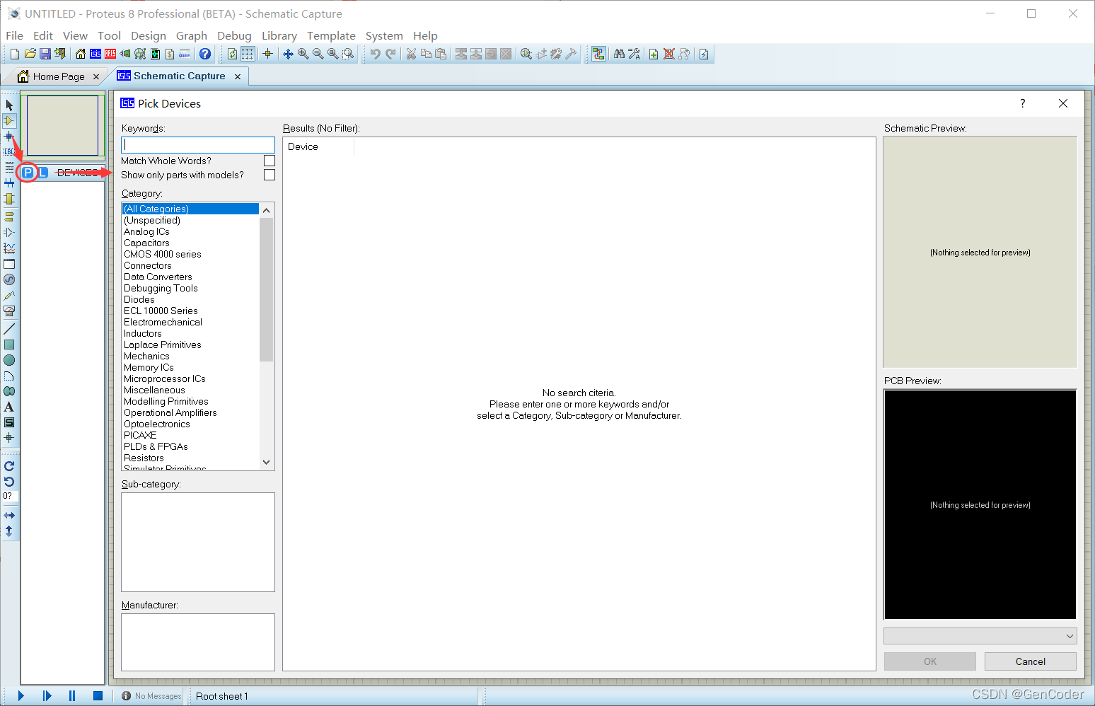Viewport: 1095px width, 706px height.
Task: Click the Zoom In magnifier icon
Action: coord(303,54)
